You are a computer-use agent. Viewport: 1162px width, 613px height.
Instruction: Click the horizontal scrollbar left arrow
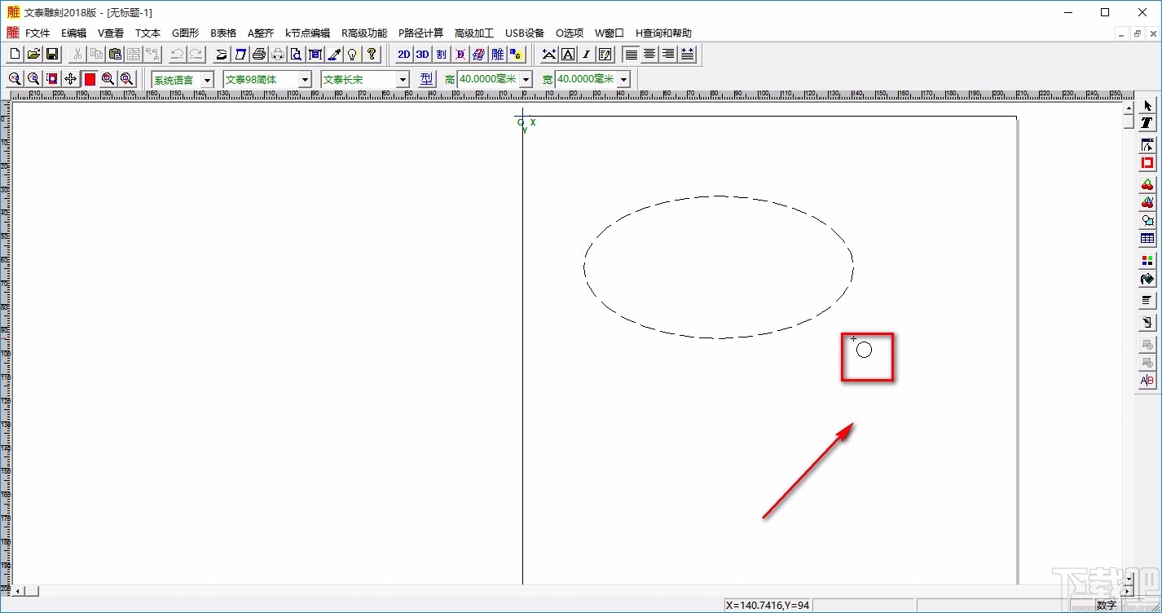pos(18,591)
